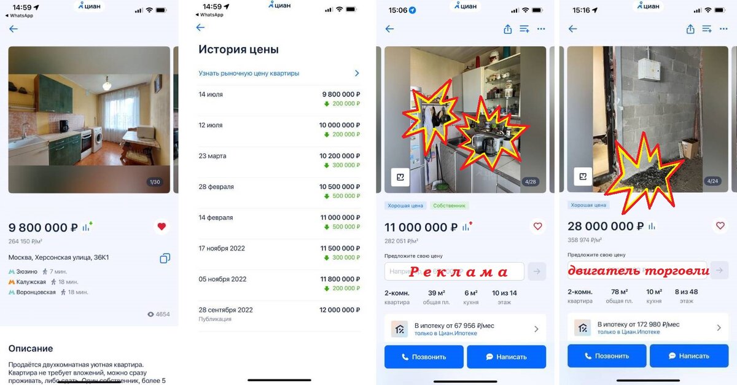Screen dimensions: 737x385
Task: Open floor plan icon on 4/28 kitchen photo
Action: coord(400,177)
